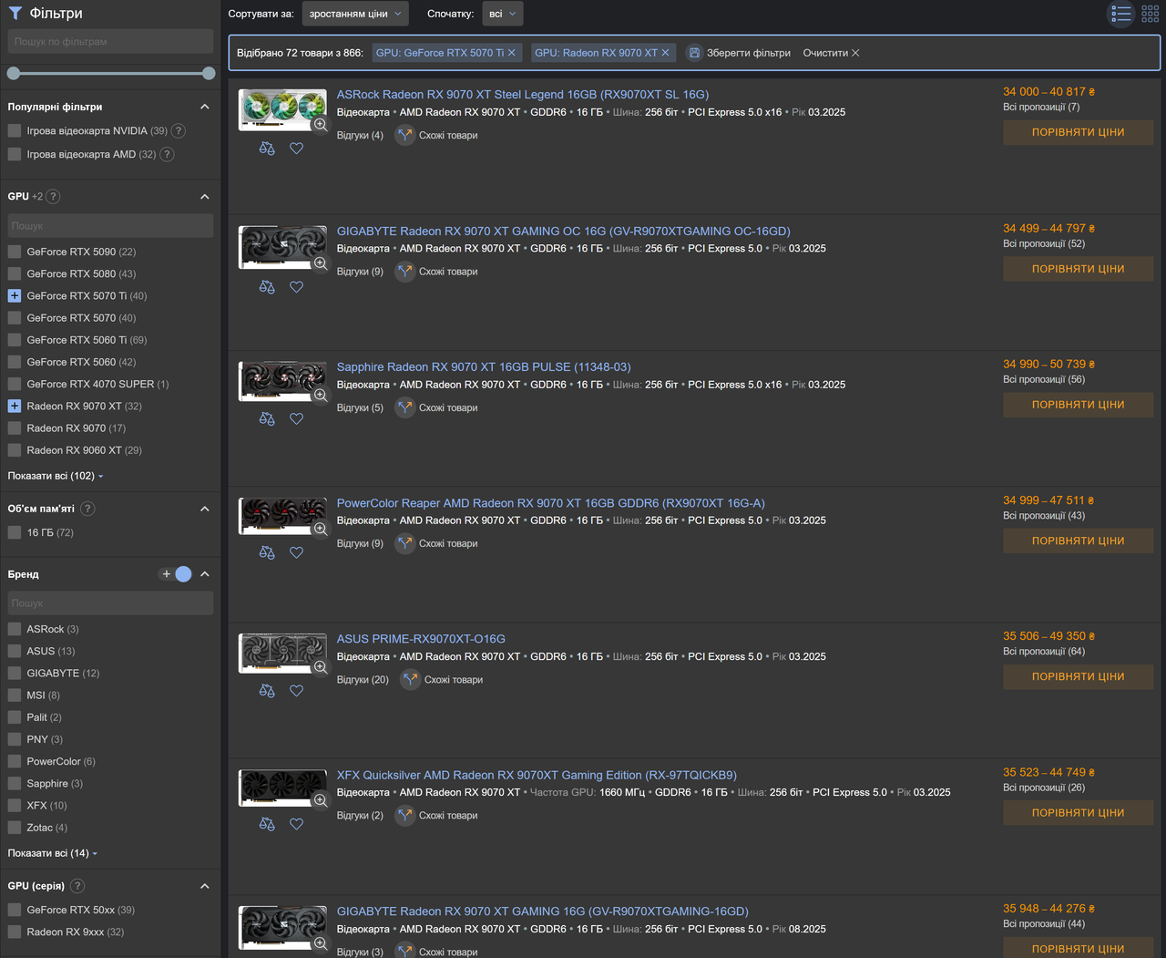Favorite the Sapphire PULSE card

tap(296, 419)
